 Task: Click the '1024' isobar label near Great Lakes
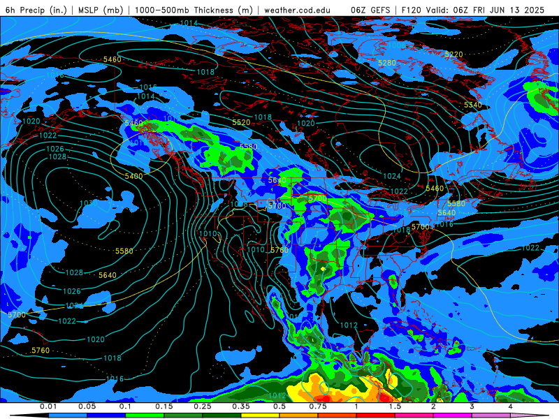coord(392,176)
